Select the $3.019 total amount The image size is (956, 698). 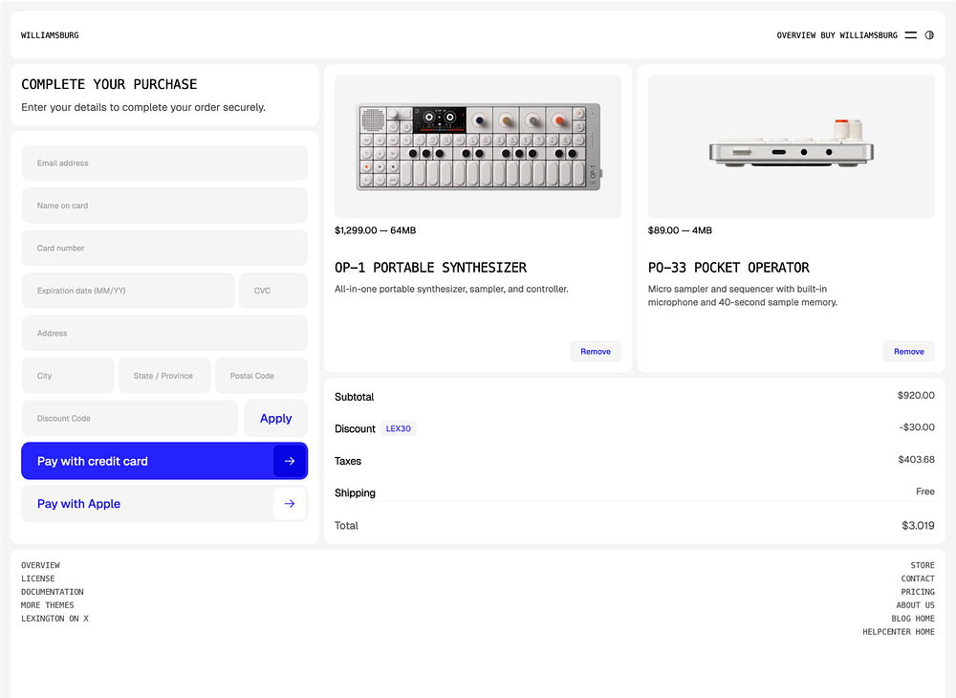[x=918, y=526]
